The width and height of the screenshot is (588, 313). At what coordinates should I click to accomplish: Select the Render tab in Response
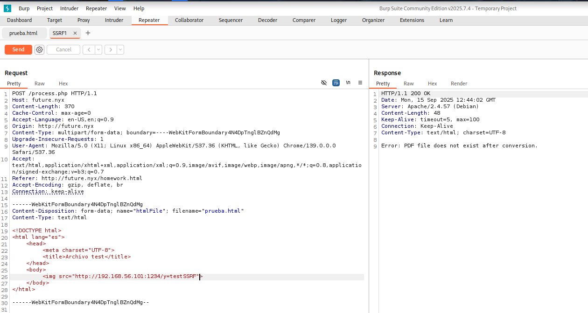click(459, 83)
